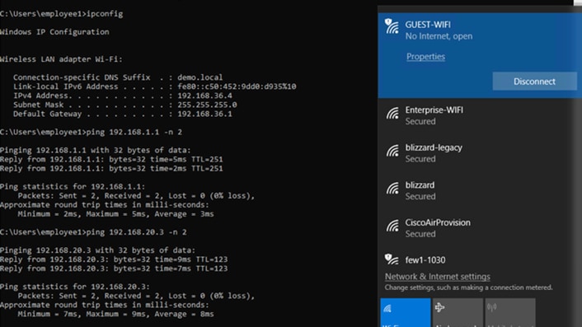
Task: Click the 'ping 192.168.1.1 -n 2' command
Action: [x=134, y=132]
